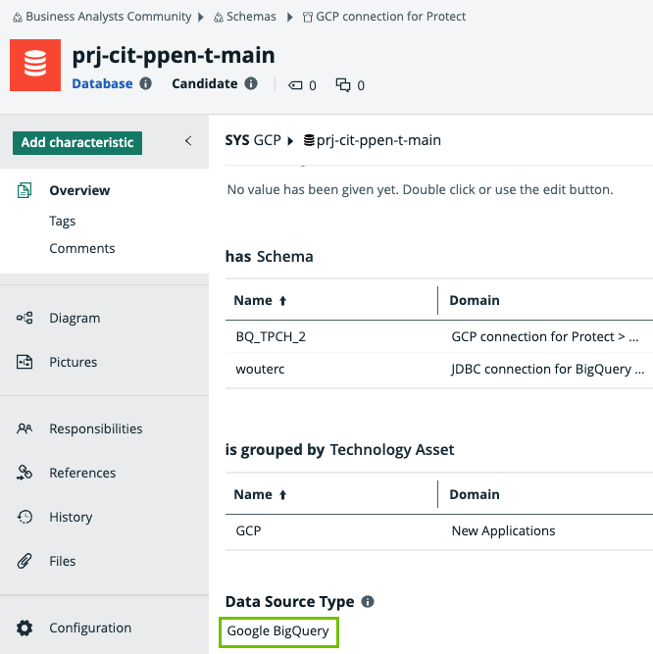Sort has Schema table by Name

tap(260, 300)
